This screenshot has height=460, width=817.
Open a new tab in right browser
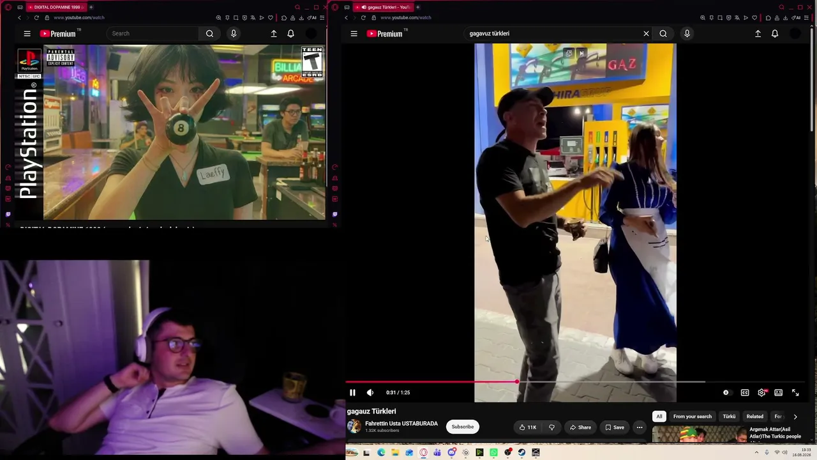[x=418, y=7]
